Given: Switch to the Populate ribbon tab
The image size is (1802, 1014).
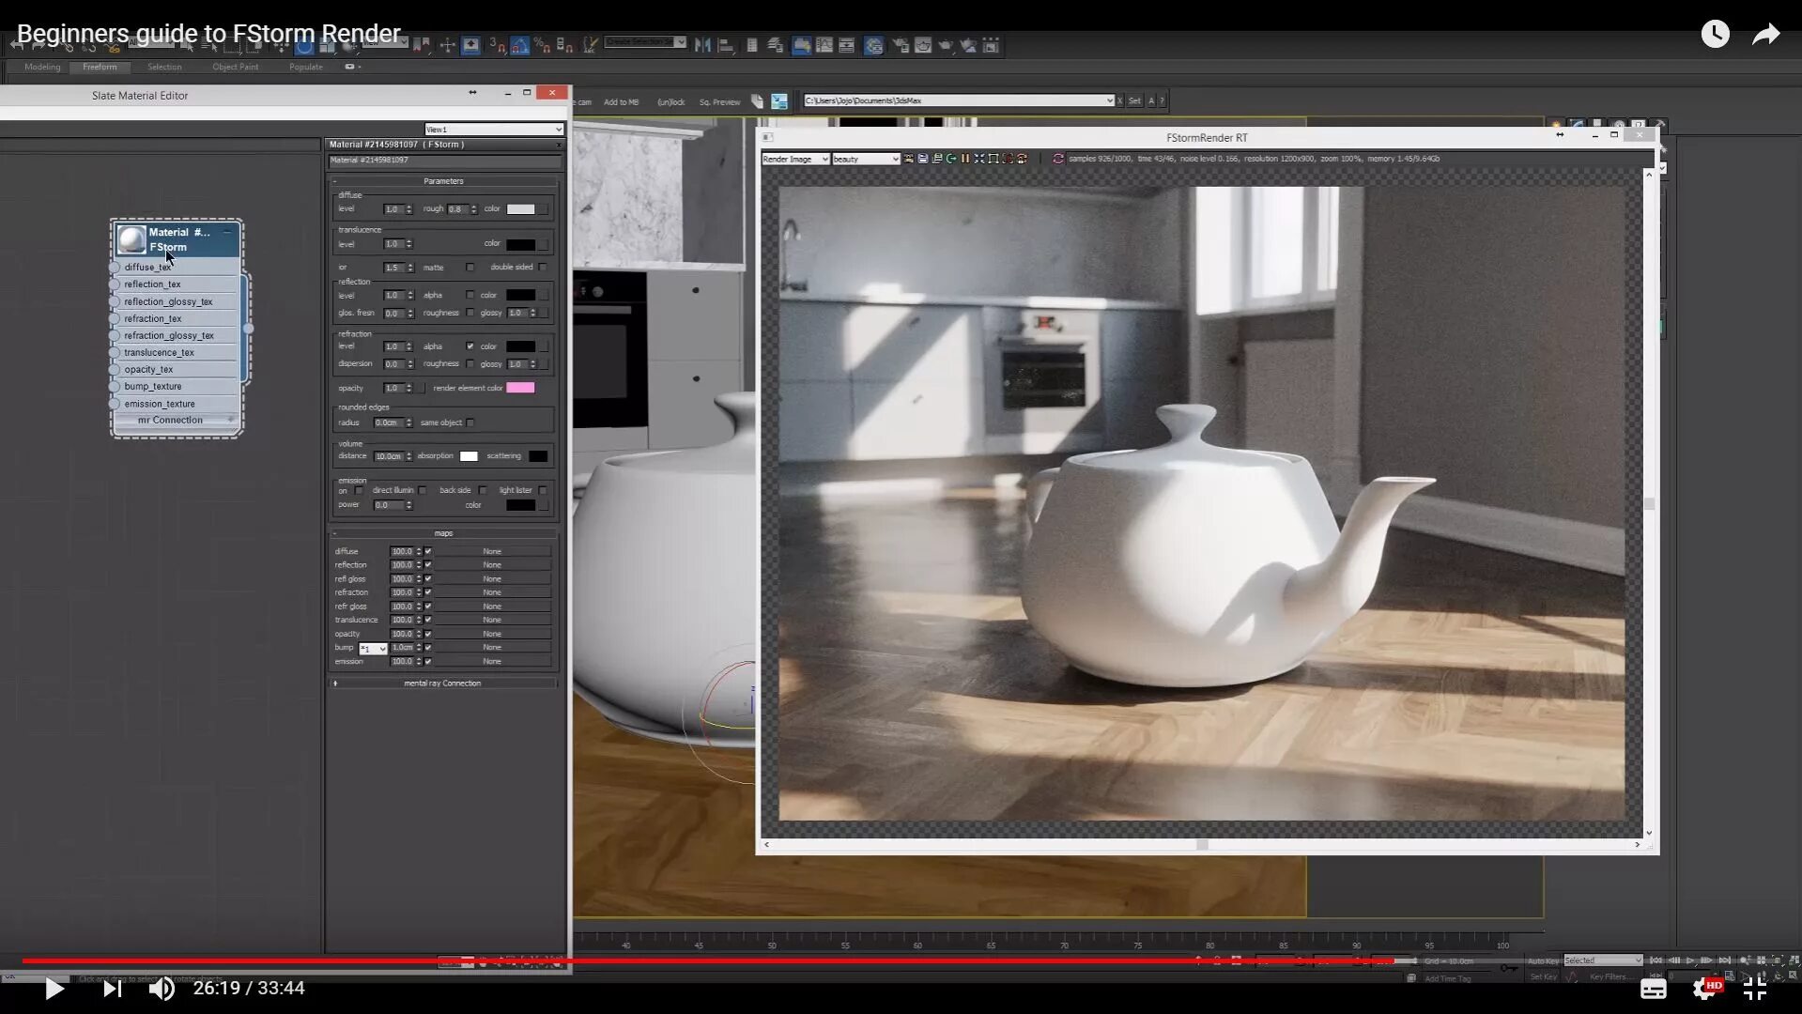Looking at the screenshot, I should pos(305,67).
